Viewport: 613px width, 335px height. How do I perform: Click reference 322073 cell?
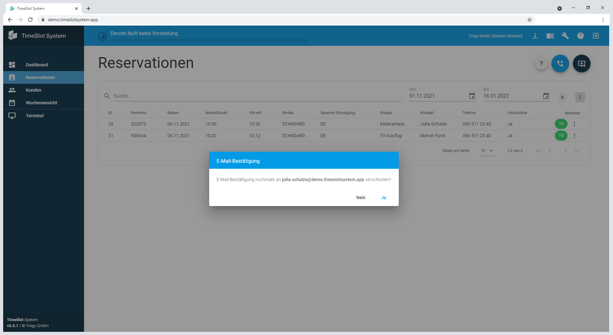(138, 124)
